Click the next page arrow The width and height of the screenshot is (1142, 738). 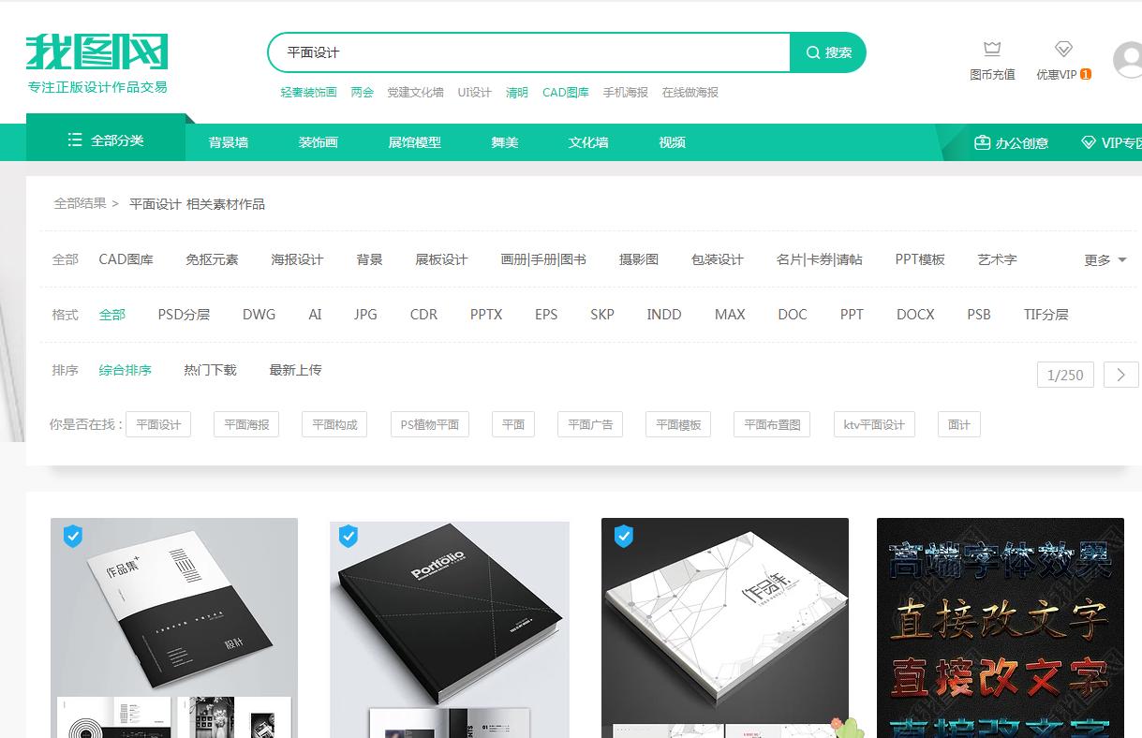[x=1120, y=375]
